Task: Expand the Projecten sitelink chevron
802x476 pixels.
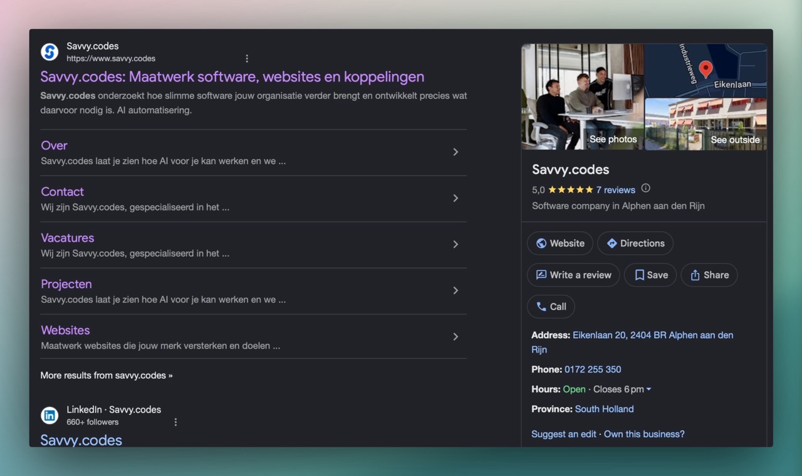Action: (456, 291)
